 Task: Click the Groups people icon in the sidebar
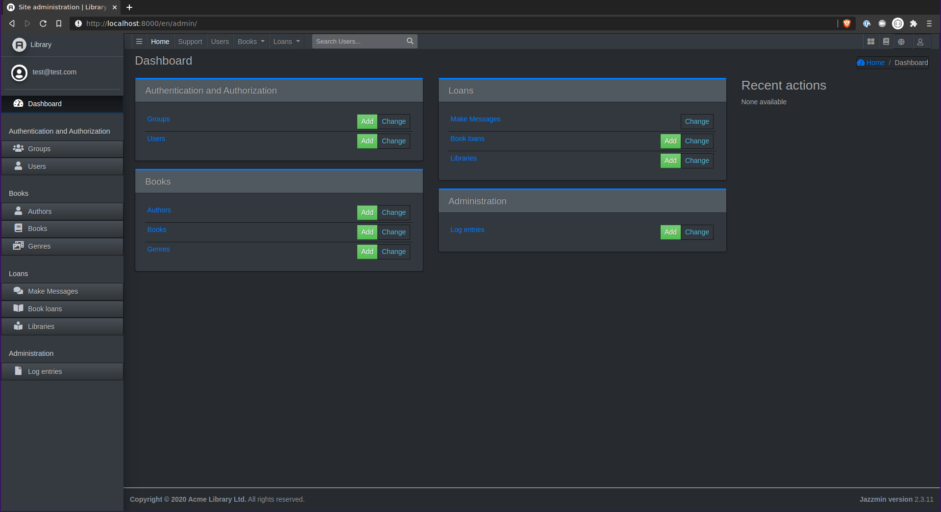point(18,148)
